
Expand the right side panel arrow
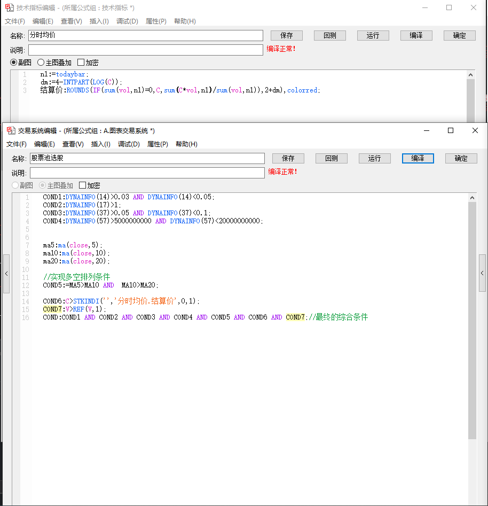coord(482,274)
